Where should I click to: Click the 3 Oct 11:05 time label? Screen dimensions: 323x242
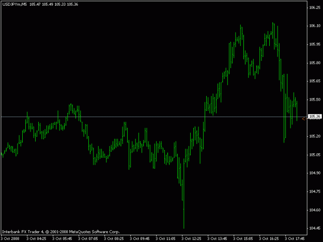tap(165, 239)
